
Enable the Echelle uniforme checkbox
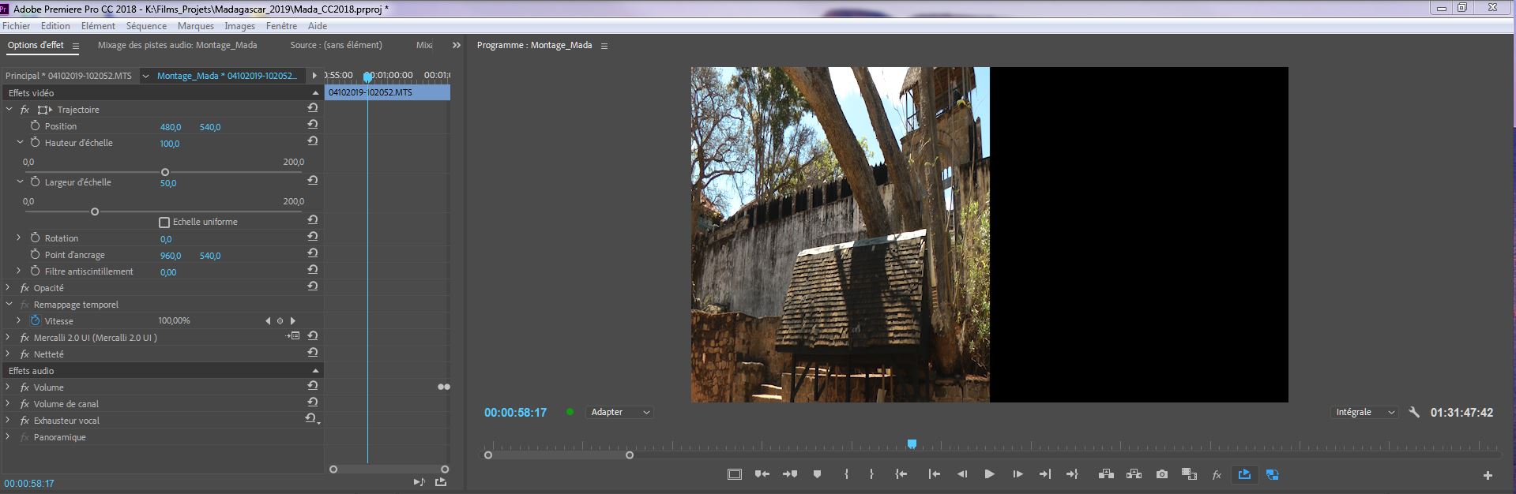point(164,223)
